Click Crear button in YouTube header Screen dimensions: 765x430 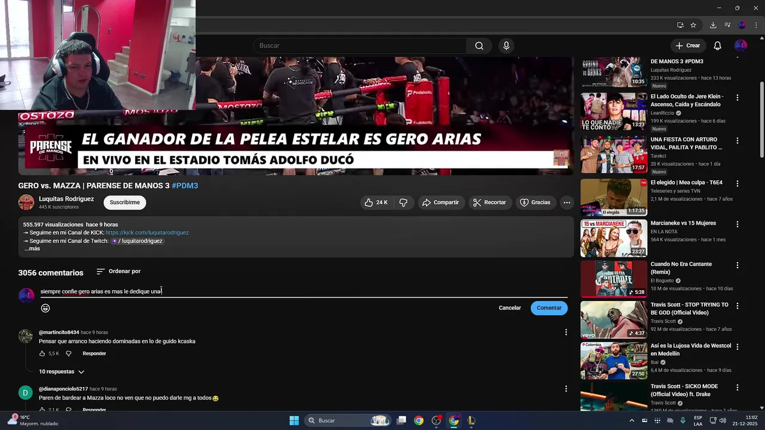pyautogui.click(x=688, y=46)
